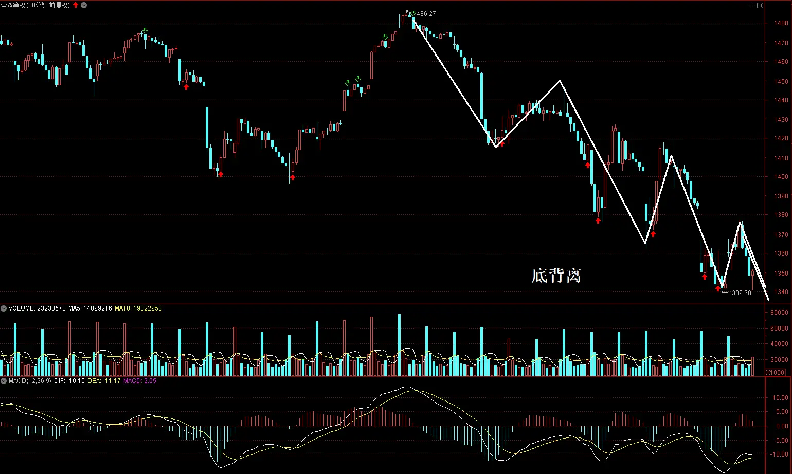Click the 1340 price axis label
Viewport: 792px width, 474px height.
point(781,292)
